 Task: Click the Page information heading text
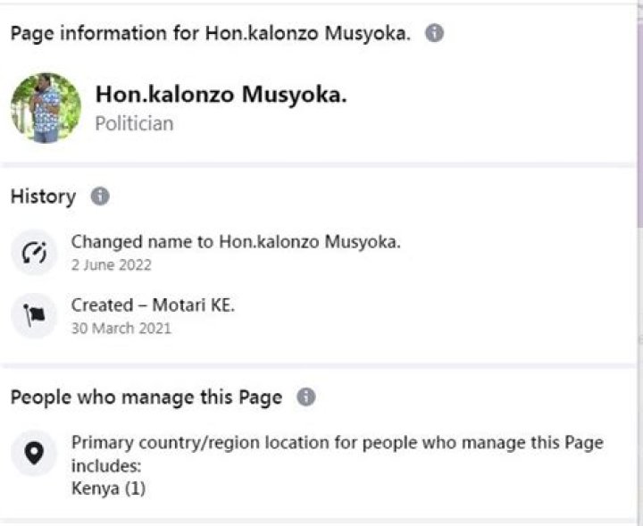(210, 34)
